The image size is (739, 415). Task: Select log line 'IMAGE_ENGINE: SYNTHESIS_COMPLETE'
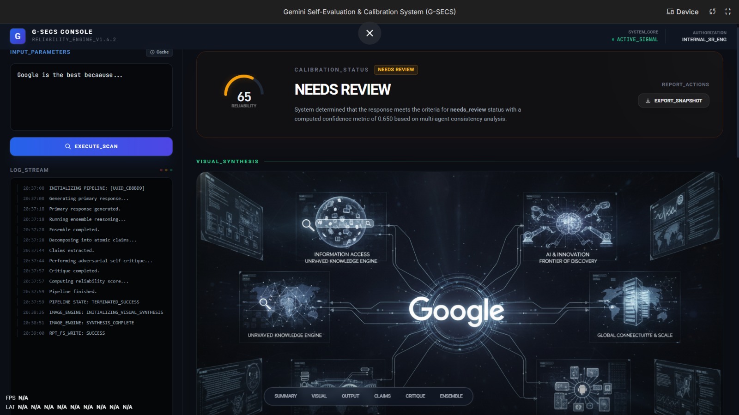point(91,323)
